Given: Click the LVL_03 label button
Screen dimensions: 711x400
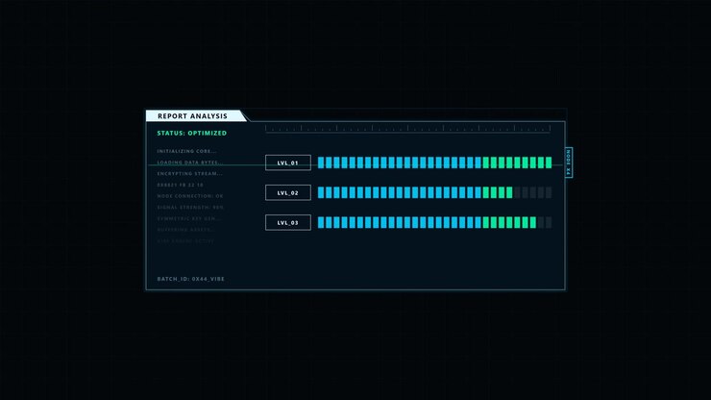Looking at the screenshot, I should (x=288, y=222).
